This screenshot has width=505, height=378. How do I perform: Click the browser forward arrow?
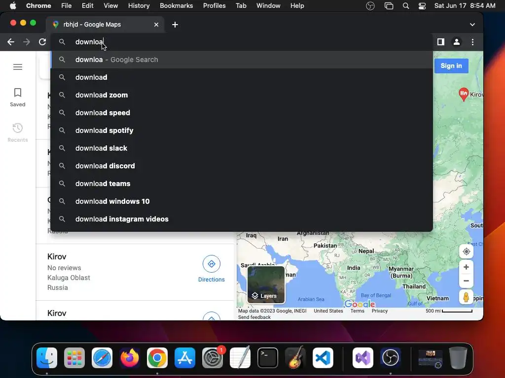27,42
